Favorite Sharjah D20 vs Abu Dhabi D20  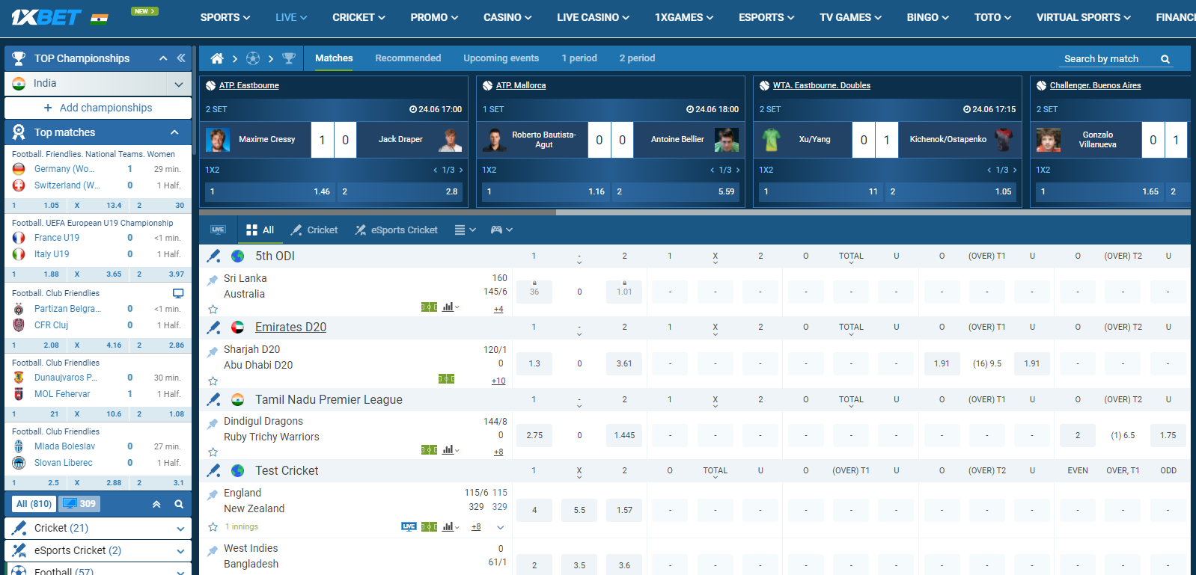(213, 381)
